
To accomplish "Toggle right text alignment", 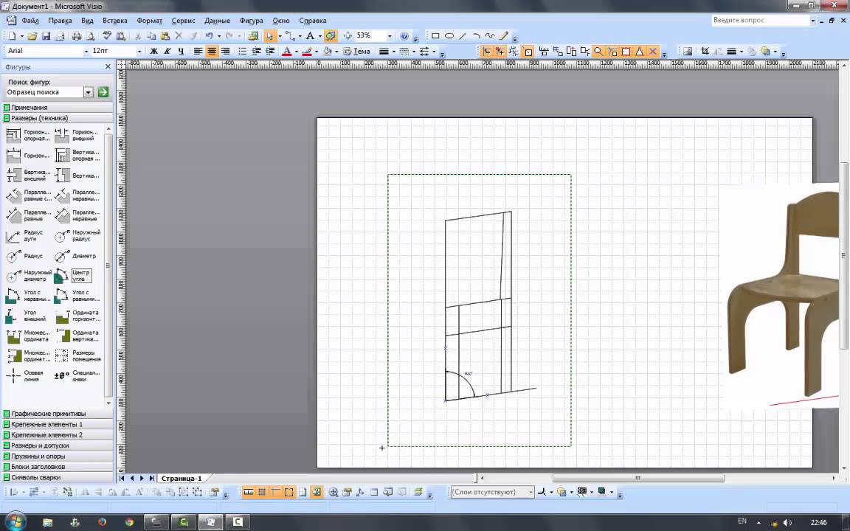I will click(x=226, y=51).
